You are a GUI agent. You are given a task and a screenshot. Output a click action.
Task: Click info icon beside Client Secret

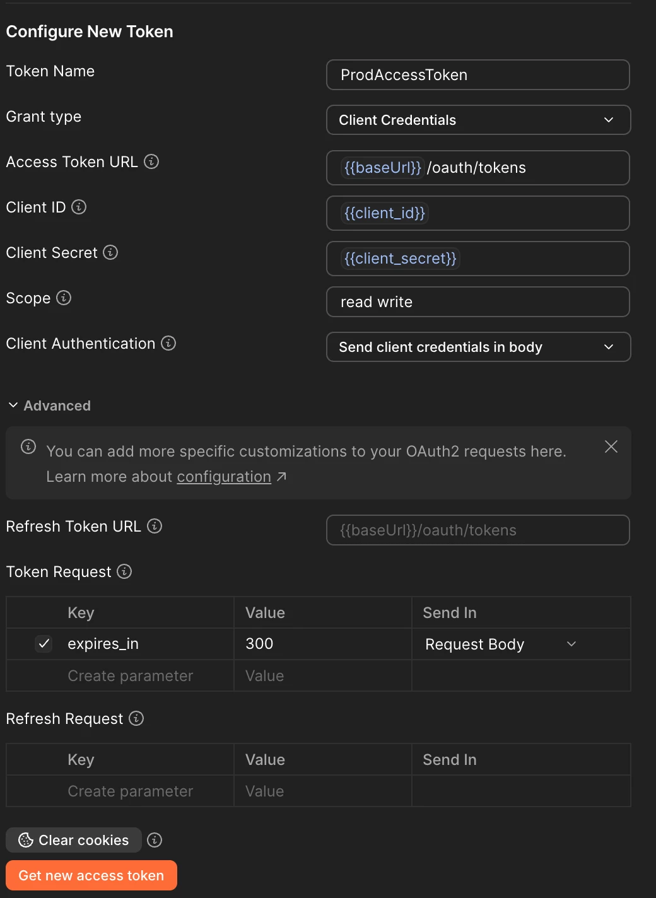tap(110, 252)
